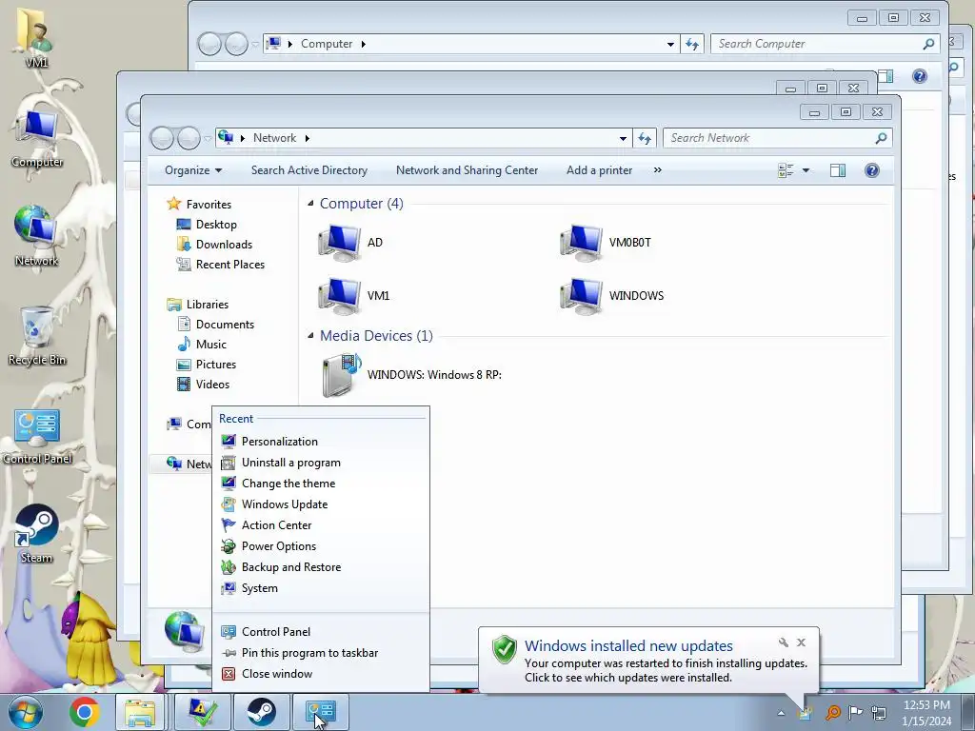Toggle the preview pane icon in Network toolbar
Viewport: 975px width, 731px height.
click(838, 170)
